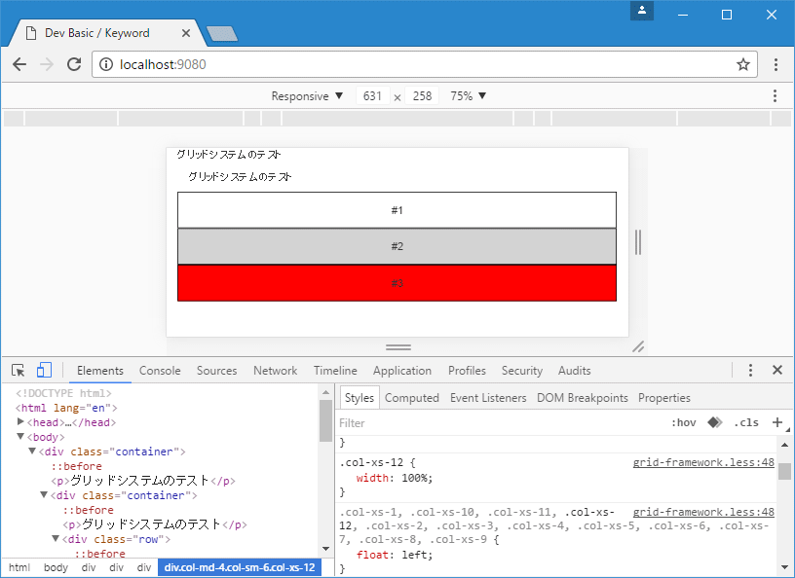Open grid-framework.less:48 source link
Image resolution: width=795 pixels, height=578 pixels.
coord(703,462)
